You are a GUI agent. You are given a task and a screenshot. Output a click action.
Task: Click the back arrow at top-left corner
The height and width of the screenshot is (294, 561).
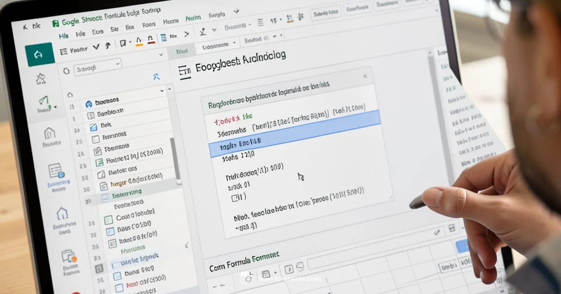[25, 28]
